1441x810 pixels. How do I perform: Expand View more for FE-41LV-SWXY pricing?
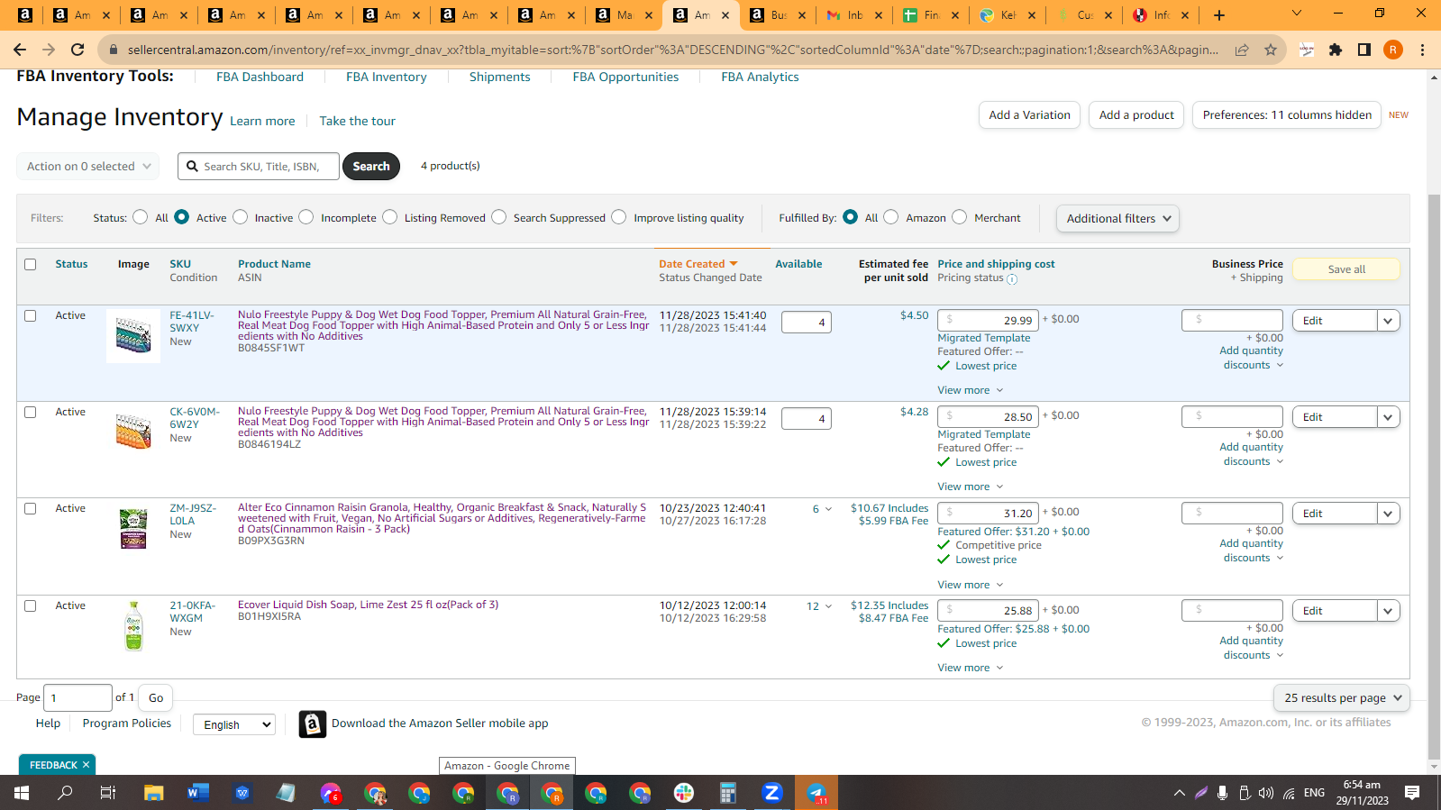point(970,390)
